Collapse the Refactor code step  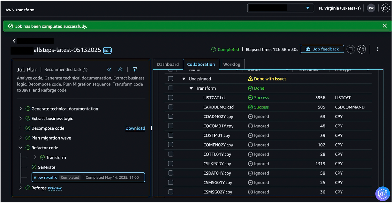pyautogui.click(x=21, y=148)
